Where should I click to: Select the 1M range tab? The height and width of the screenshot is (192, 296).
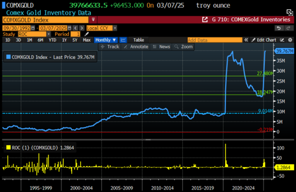30,40
